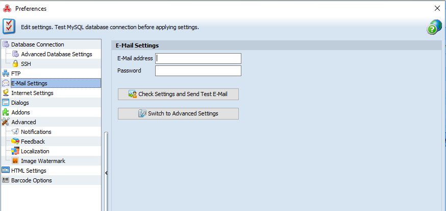446x211 pixels.
Task: Click the Database Connection icon
Action: coord(6,44)
